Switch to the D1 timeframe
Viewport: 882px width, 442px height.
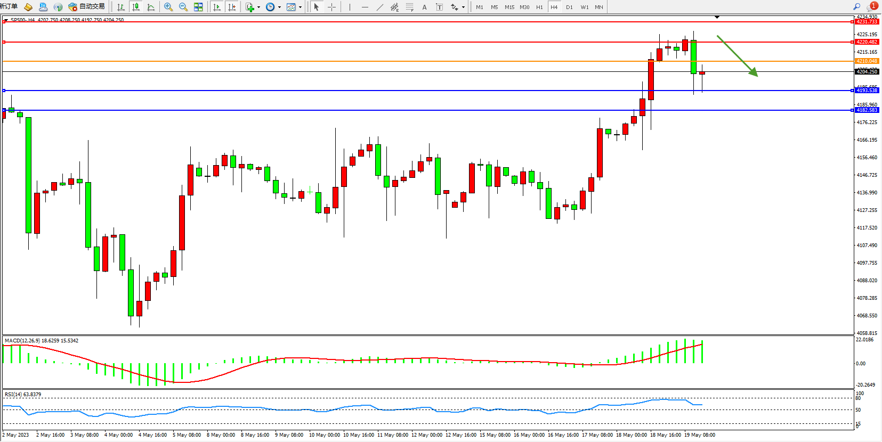pos(569,7)
